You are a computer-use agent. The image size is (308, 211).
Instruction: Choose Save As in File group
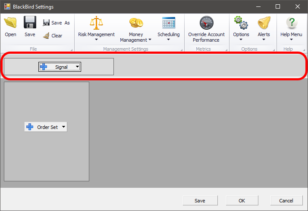coord(57,23)
